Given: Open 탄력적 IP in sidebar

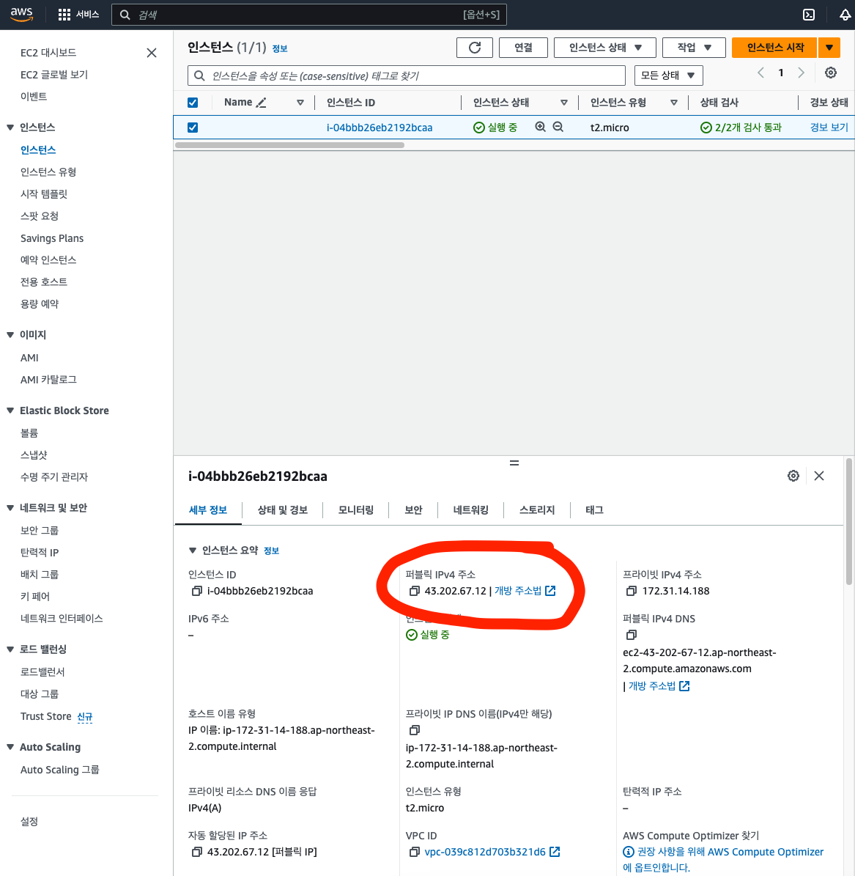Looking at the screenshot, I should [39, 552].
